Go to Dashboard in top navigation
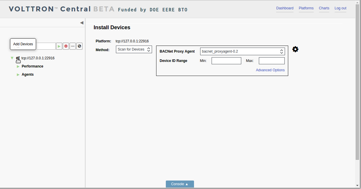Image resolution: width=361 pixels, height=189 pixels. tap(285, 8)
